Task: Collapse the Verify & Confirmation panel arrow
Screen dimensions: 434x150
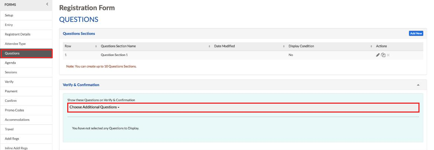Action: (418, 85)
